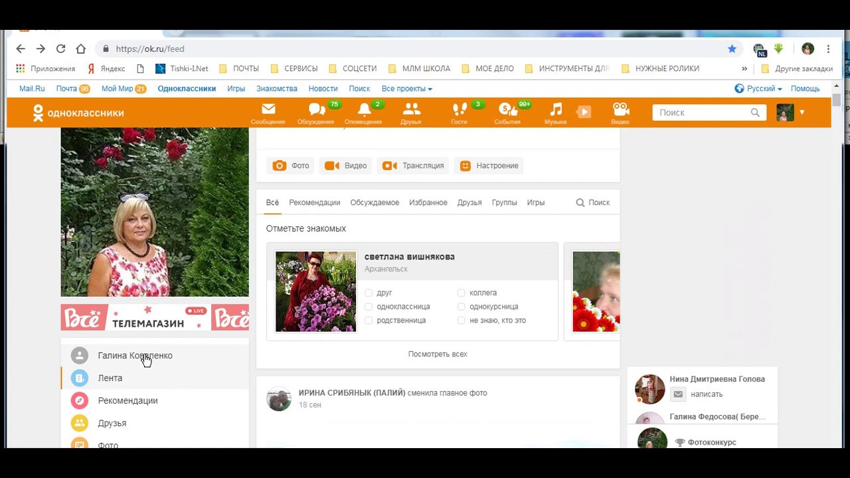Screen dimensions: 850x478
Task: Check the друг checkbox
Action: (369, 293)
